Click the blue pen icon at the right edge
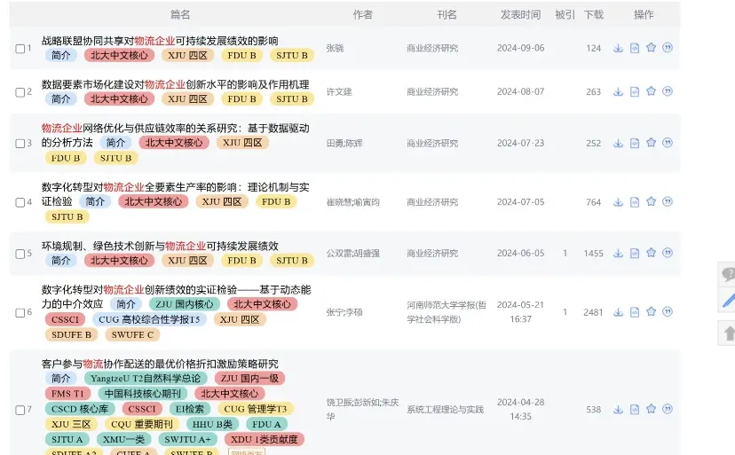 point(729,300)
